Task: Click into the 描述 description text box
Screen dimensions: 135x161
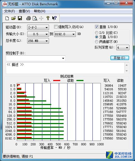Action: (x=65, y=68)
